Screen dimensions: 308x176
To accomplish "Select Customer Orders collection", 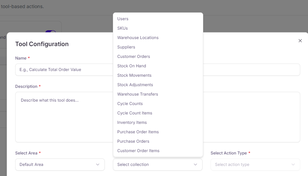I will pos(134,57).
